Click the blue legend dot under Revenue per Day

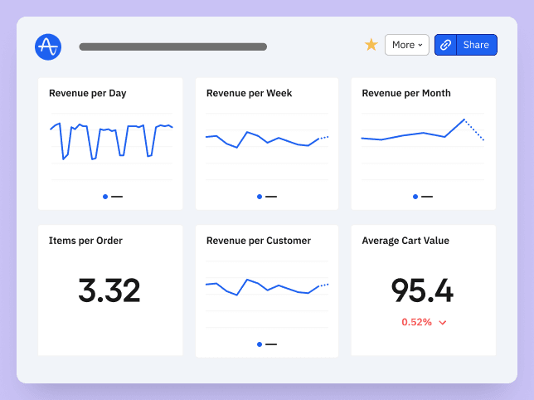coord(104,197)
